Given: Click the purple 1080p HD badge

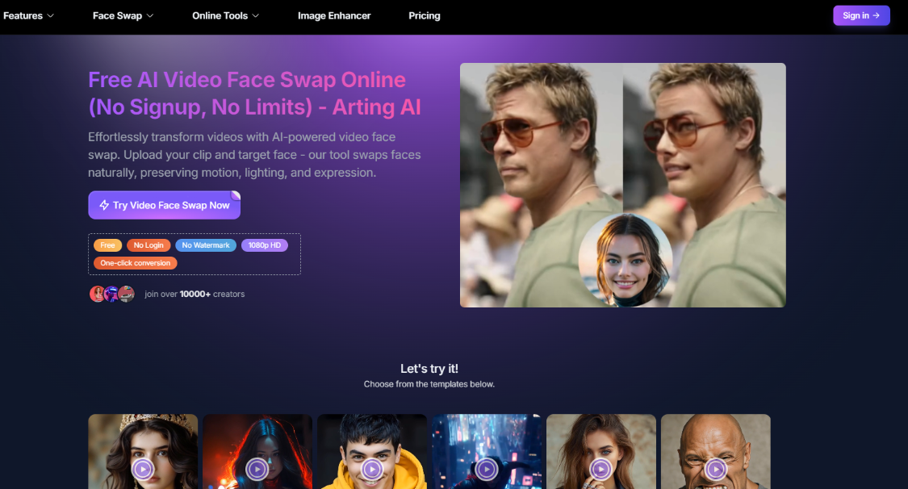Looking at the screenshot, I should click(x=264, y=245).
